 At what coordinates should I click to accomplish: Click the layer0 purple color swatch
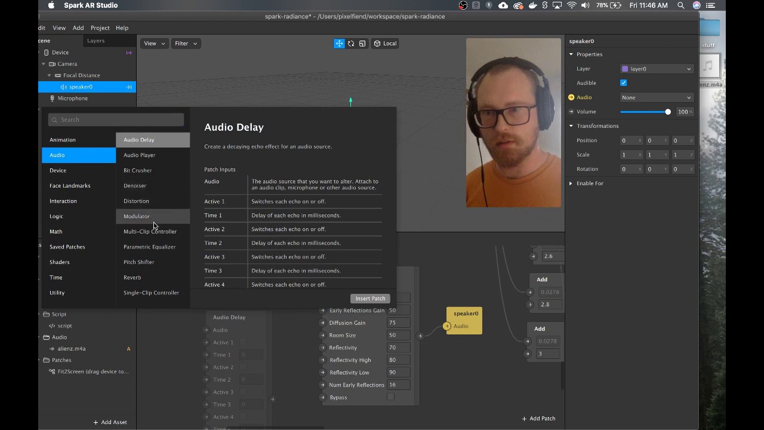coord(625,69)
